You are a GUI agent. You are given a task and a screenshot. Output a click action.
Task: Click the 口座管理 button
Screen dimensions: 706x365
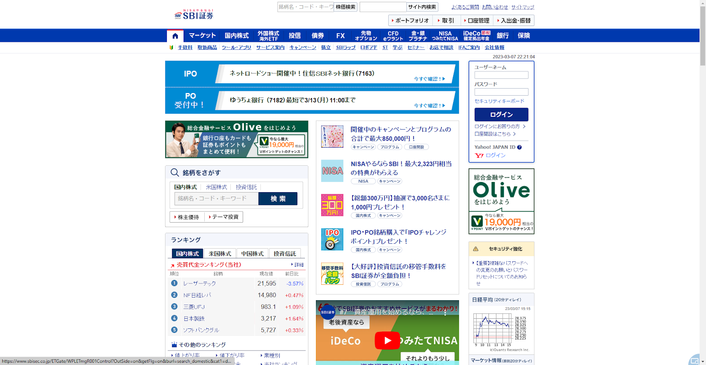pos(477,20)
